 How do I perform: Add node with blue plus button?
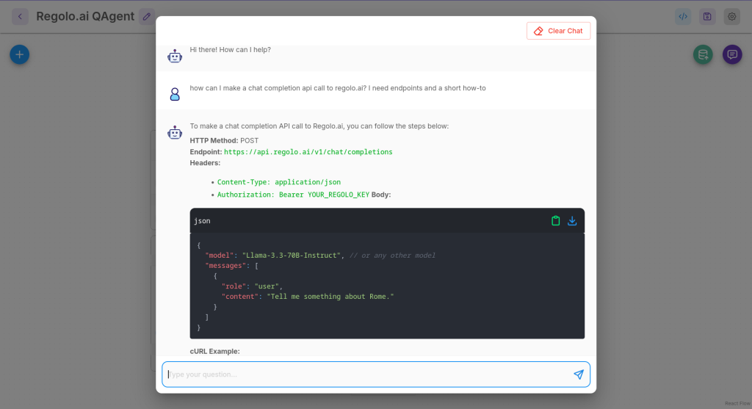pyautogui.click(x=20, y=54)
